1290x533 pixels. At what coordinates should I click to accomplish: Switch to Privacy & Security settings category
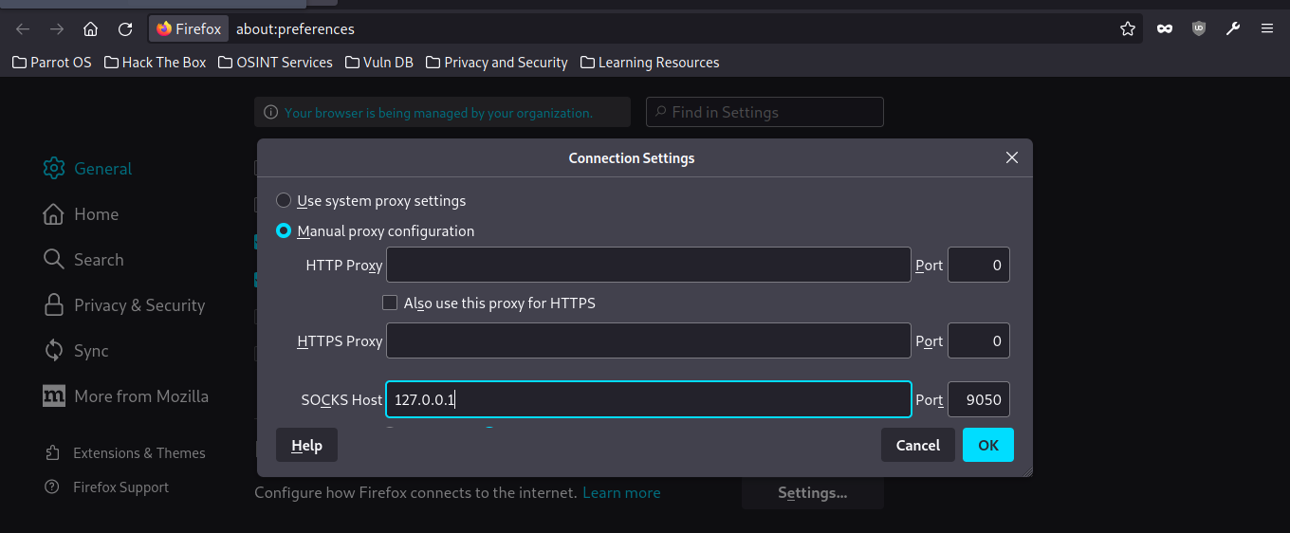(124, 305)
